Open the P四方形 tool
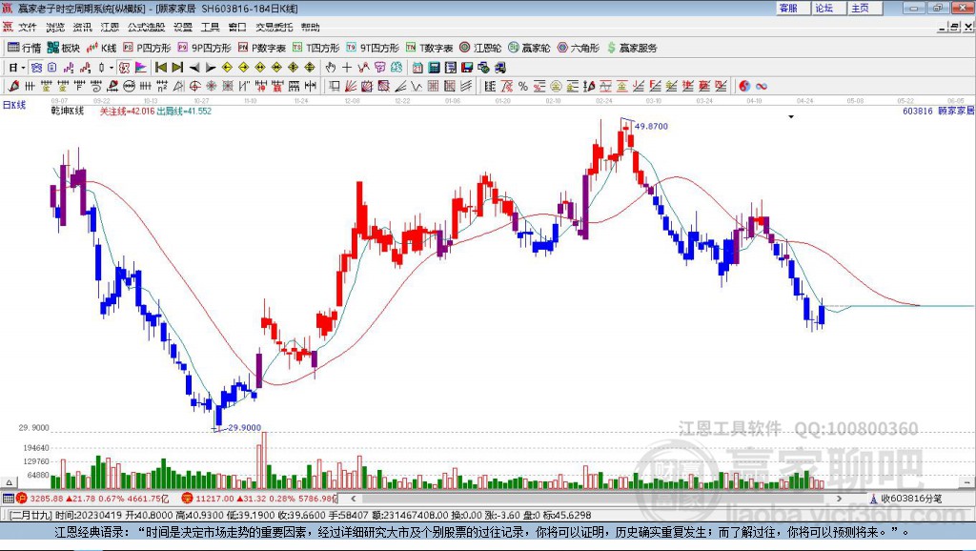Image resolution: width=976 pixels, height=551 pixels. (147, 48)
